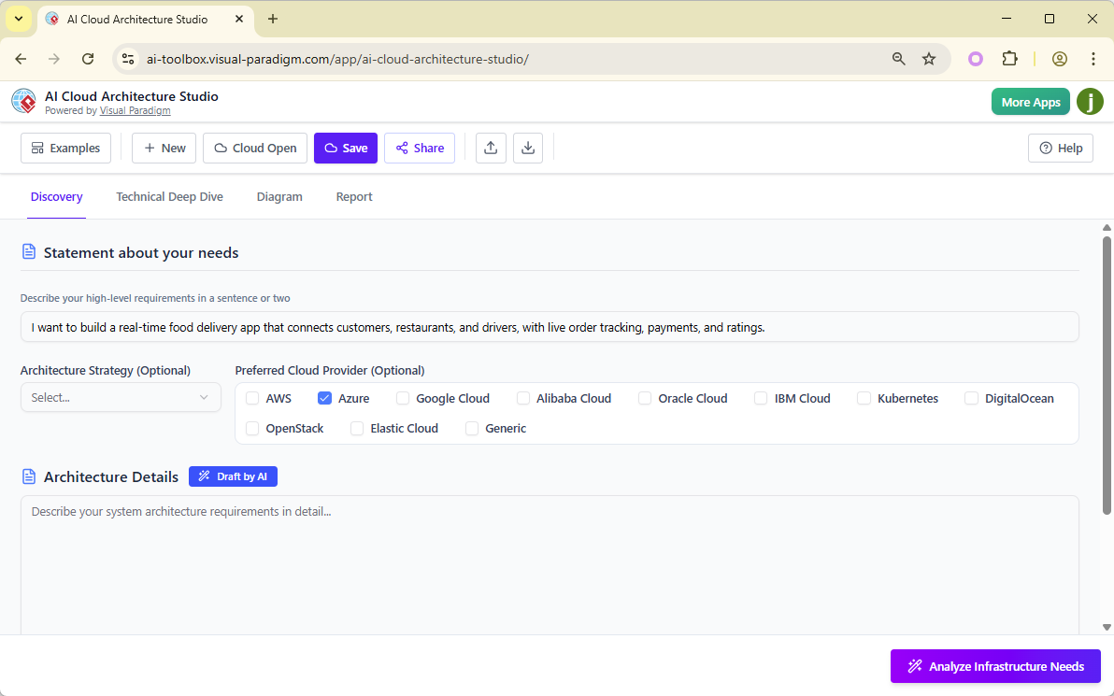Open the Visual Paradigm link
The width and height of the screenshot is (1114, 696).
click(135, 110)
